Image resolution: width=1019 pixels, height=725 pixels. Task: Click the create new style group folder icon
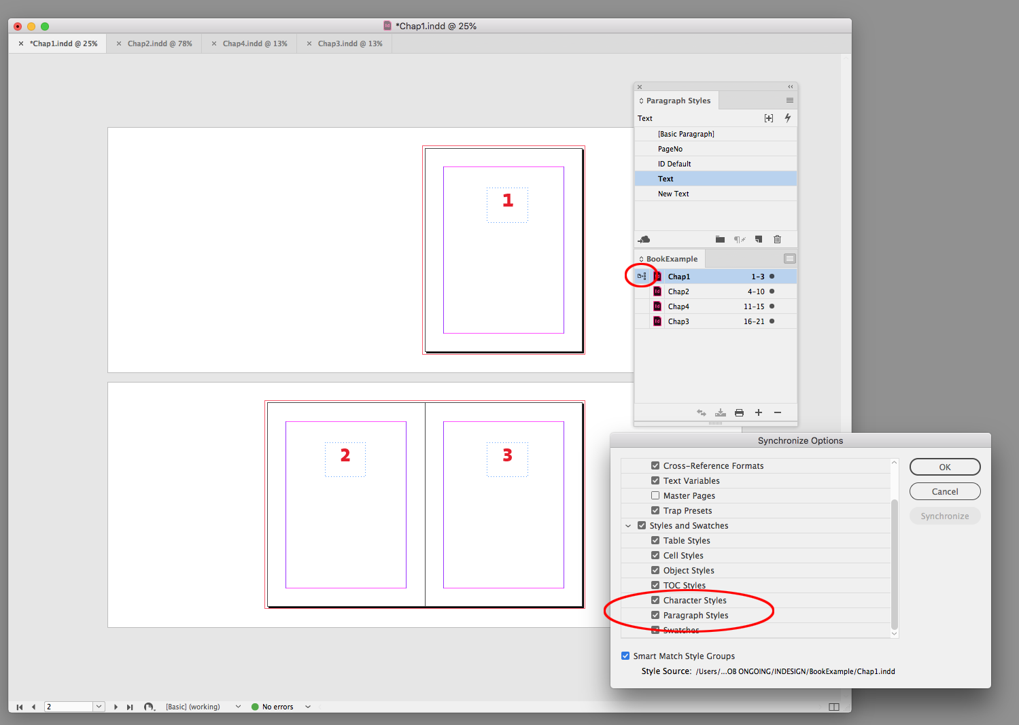pos(720,239)
